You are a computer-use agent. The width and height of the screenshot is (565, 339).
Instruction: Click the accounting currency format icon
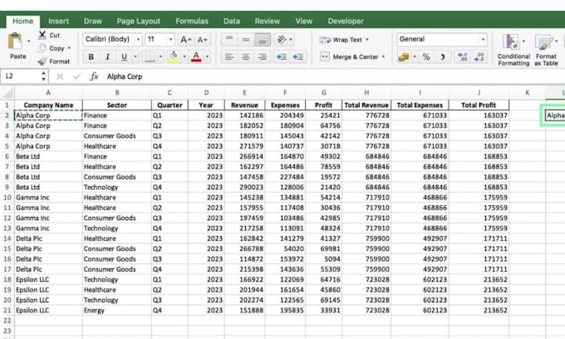(x=404, y=56)
